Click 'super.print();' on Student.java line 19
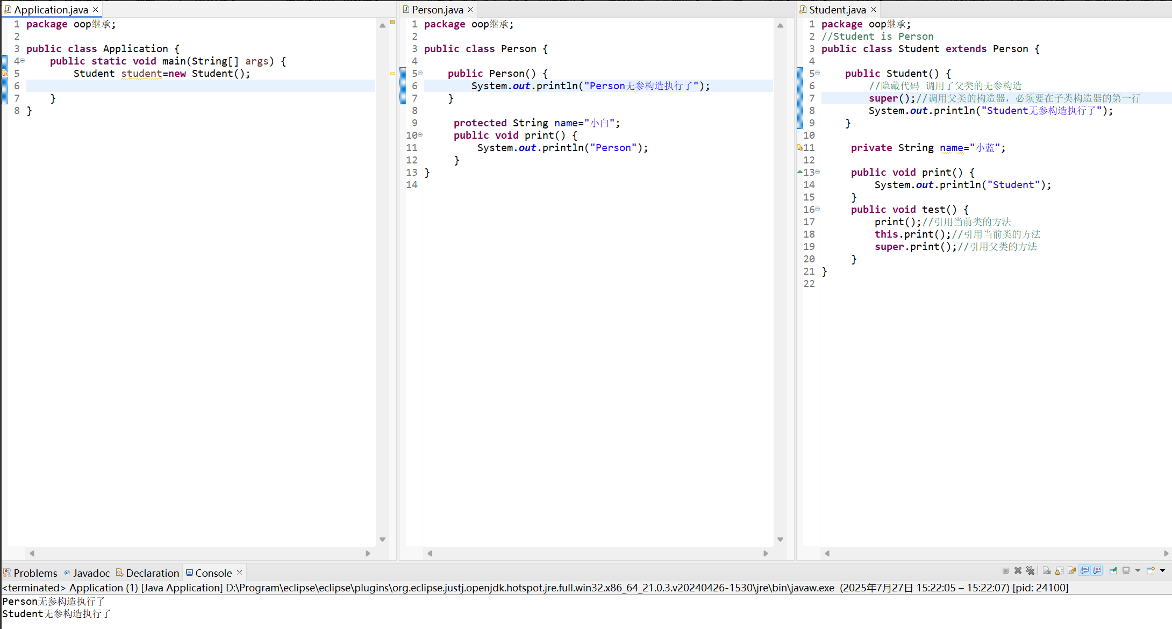Screen dimensions: 1172x629 (916, 247)
